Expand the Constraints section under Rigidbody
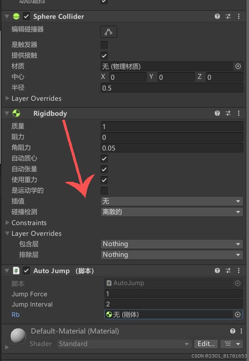The width and height of the screenshot is (249, 361). tap(29, 223)
